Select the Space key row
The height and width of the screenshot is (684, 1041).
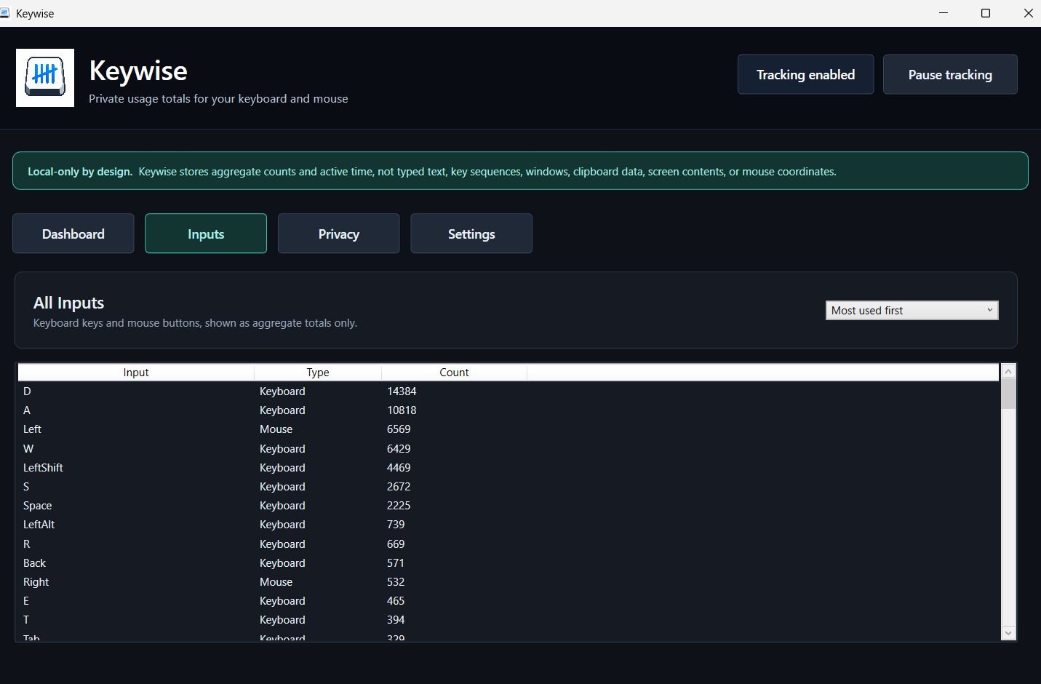[x=508, y=506]
